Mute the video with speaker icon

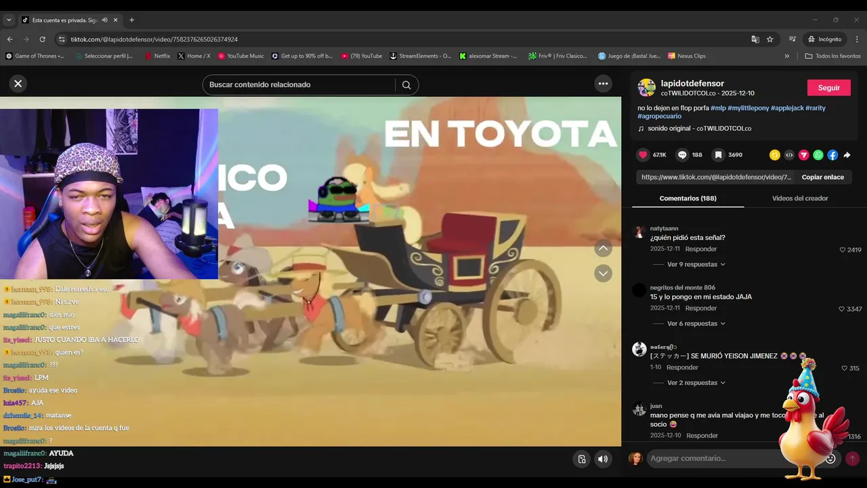(x=603, y=459)
